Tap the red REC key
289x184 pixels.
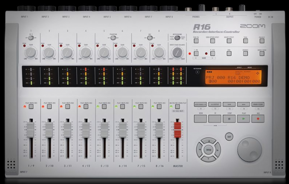(258, 119)
